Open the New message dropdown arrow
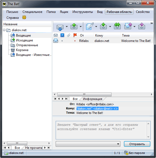 [96, 27]
